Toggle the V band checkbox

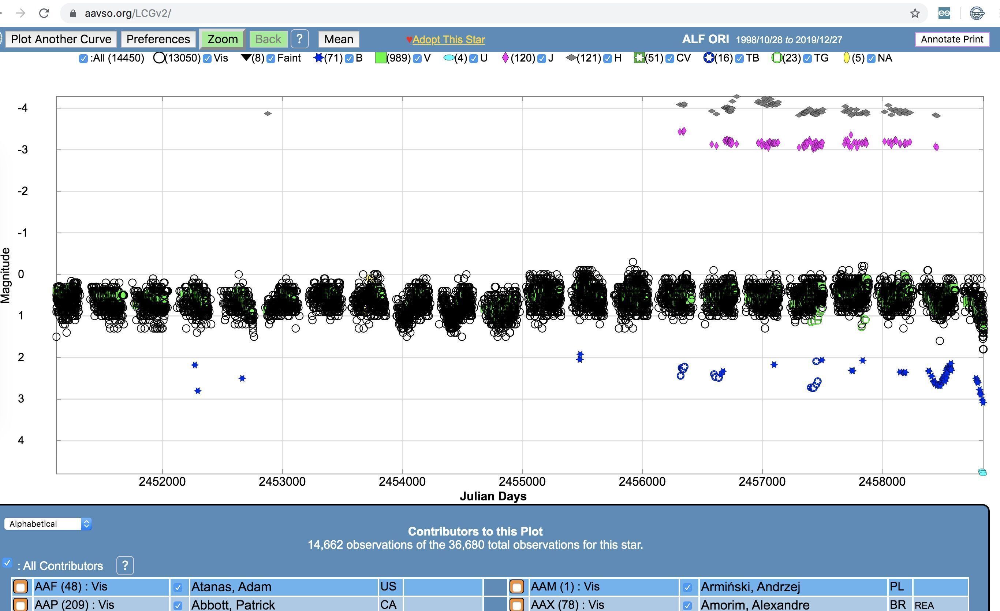[417, 59]
